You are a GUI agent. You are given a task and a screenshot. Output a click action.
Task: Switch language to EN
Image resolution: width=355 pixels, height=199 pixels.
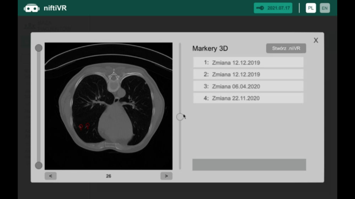[x=324, y=8]
